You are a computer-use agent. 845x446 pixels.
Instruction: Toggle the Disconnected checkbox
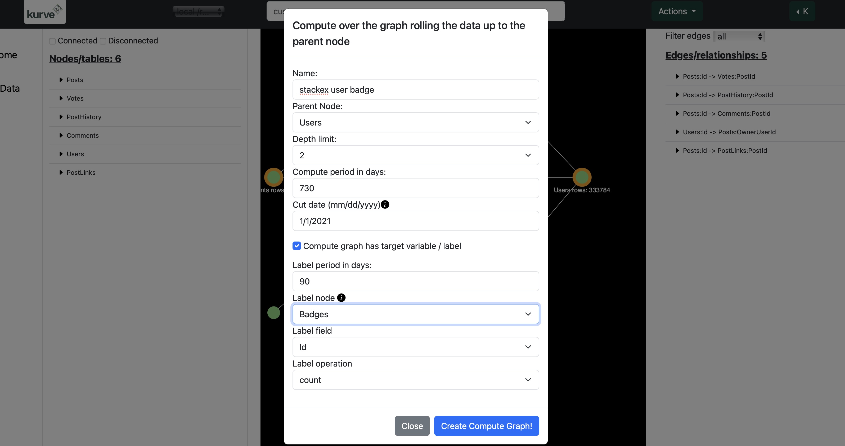103,41
